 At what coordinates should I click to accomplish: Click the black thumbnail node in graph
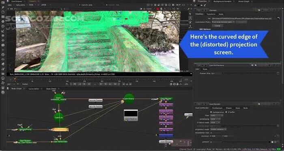pos(131,115)
